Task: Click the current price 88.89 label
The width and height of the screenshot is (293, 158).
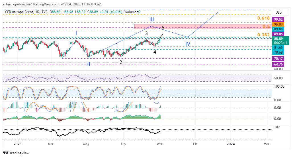Action: pos(278,39)
